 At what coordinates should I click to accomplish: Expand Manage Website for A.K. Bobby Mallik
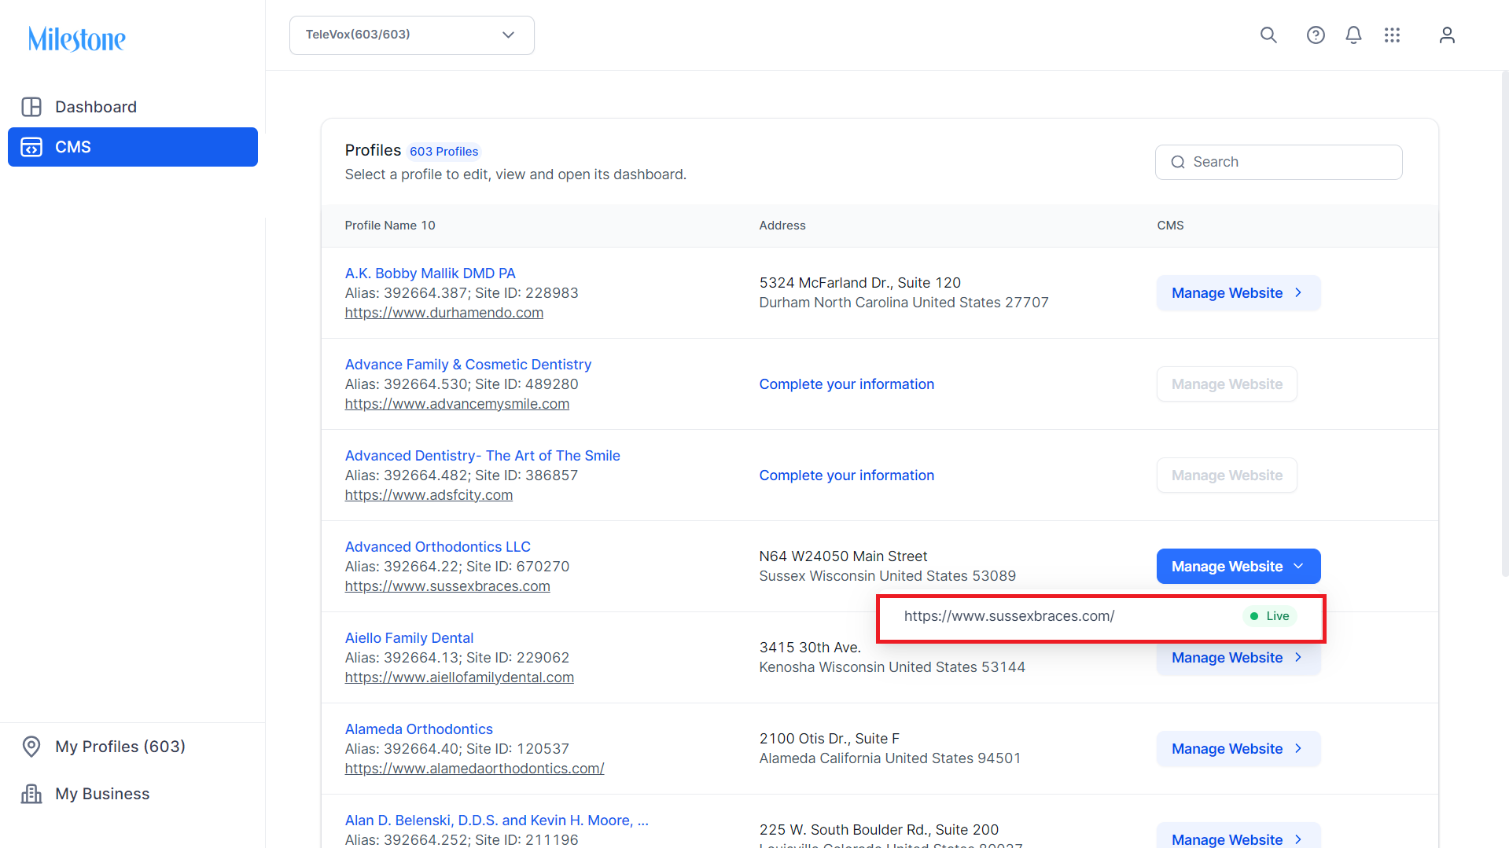point(1238,293)
